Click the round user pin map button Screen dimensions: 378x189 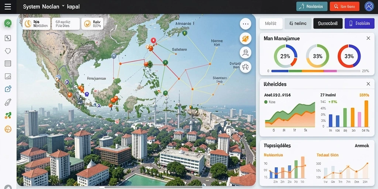(245, 52)
